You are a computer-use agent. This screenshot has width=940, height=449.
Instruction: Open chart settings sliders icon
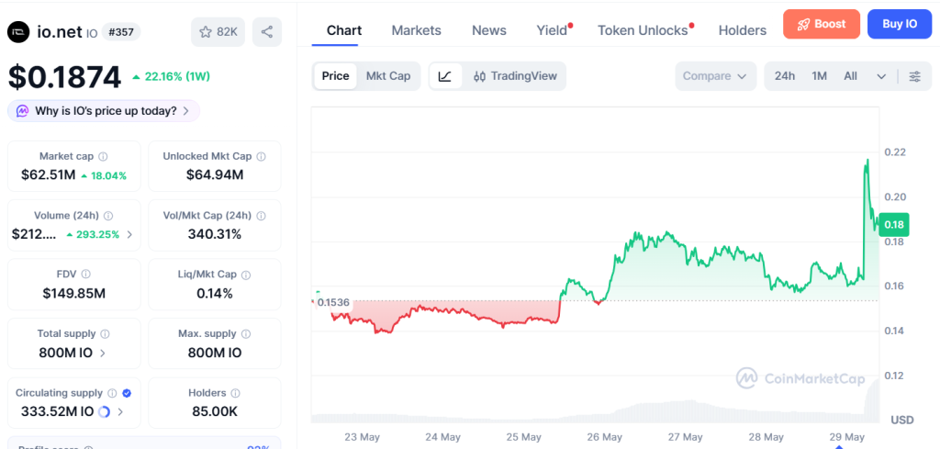tap(915, 76)
